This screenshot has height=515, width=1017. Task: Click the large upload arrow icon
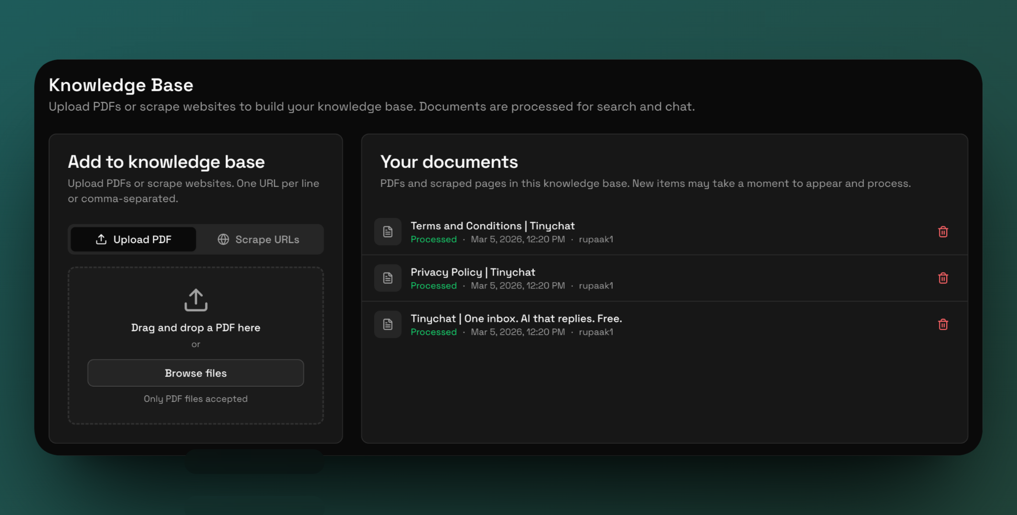click(x=196, y=300)
